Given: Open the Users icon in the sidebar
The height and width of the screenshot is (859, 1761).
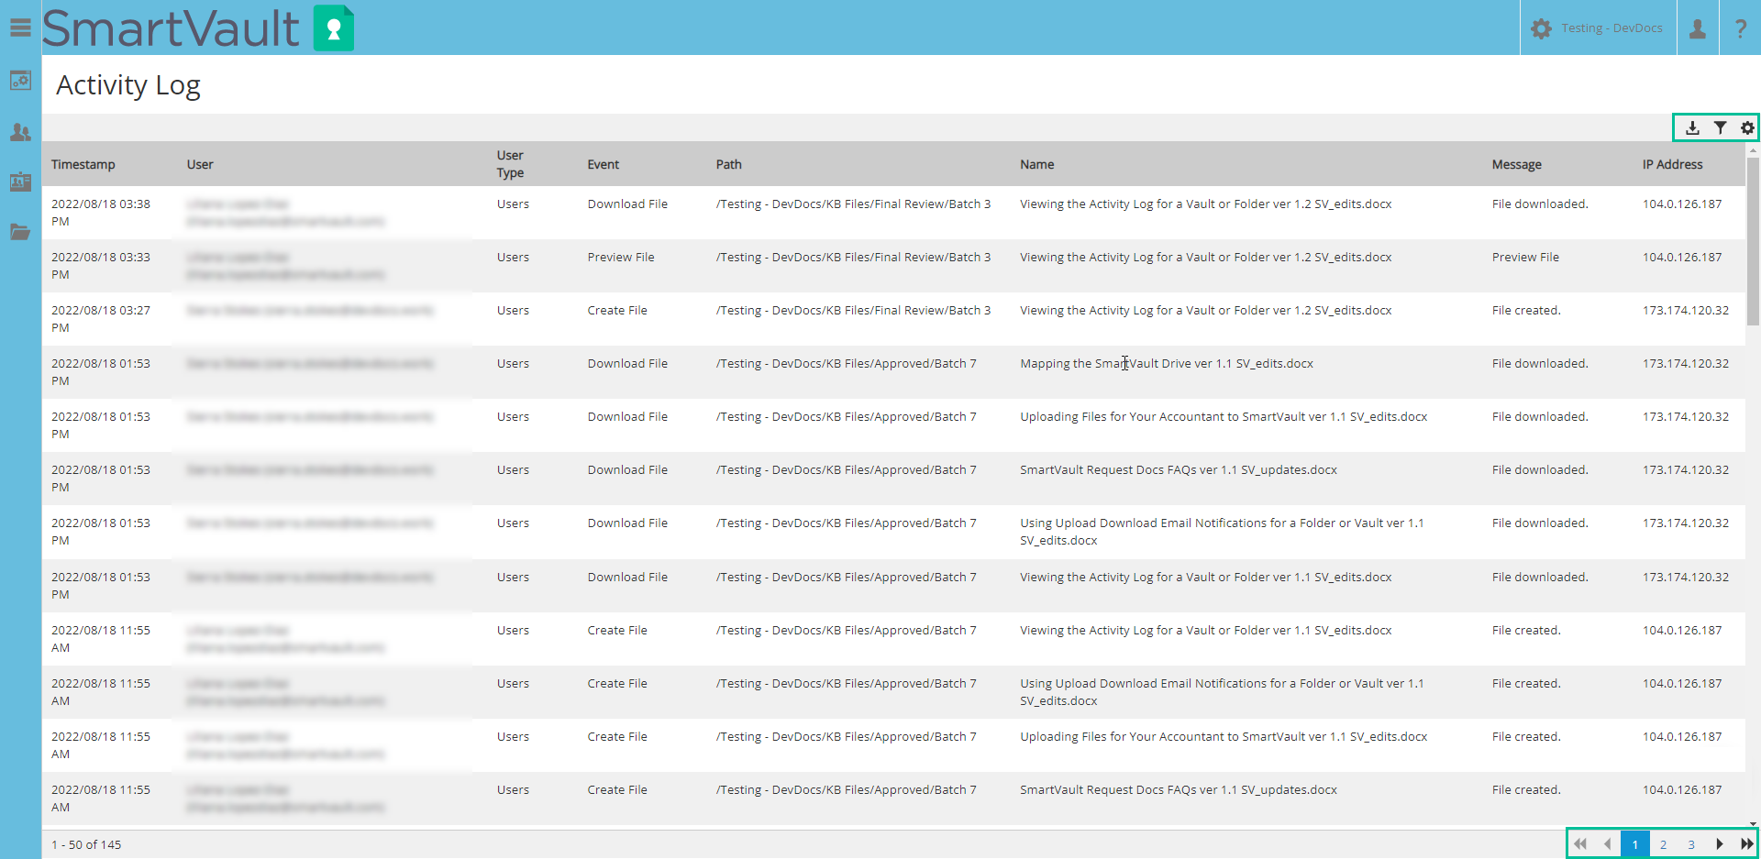Looking at the screenshot, I should point(20,131).
